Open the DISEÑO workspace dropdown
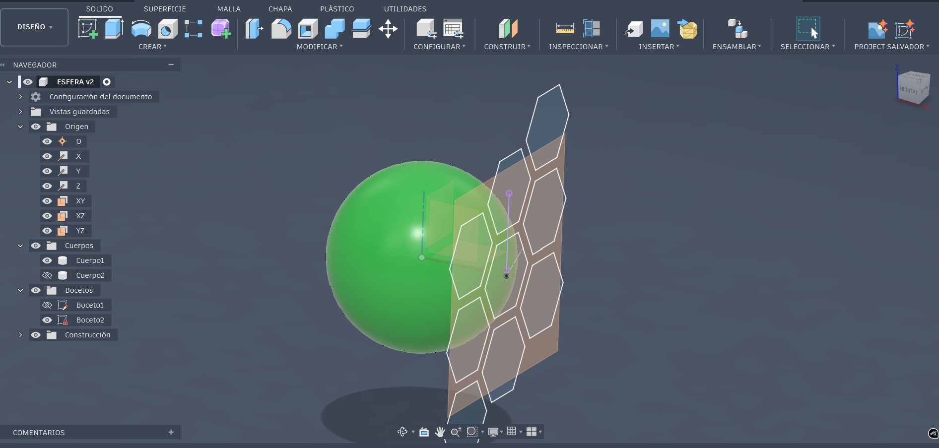The height and width of the screenshot is (448, 939). [35, 27]
